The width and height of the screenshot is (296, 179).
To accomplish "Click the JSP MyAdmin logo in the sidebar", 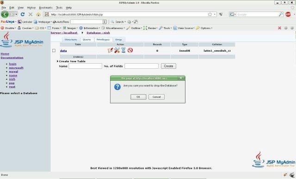I will tap(22, 40).
